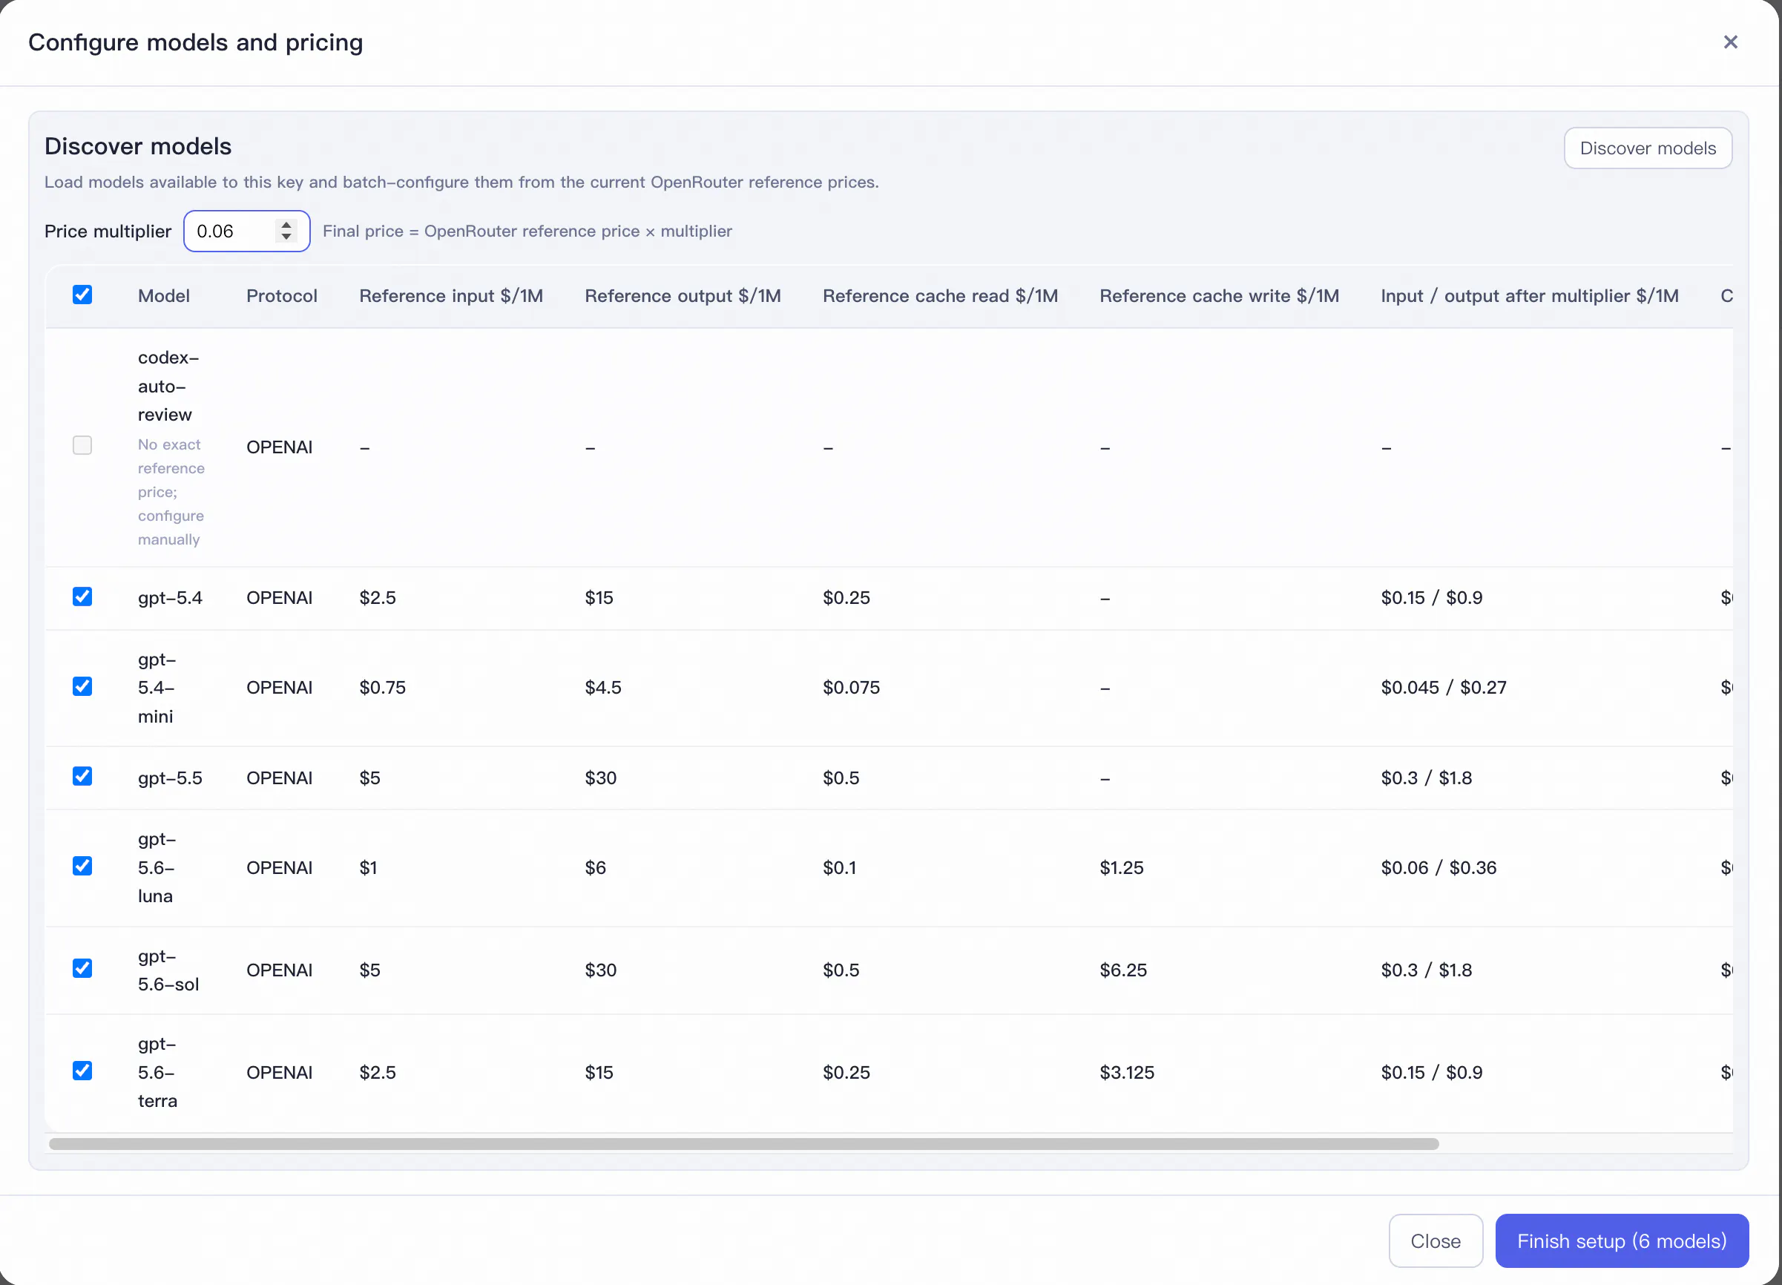Check the codex-auto-review model checkbox
Viewport: 1782px width, 1285px height.
[x=82, y=446]
